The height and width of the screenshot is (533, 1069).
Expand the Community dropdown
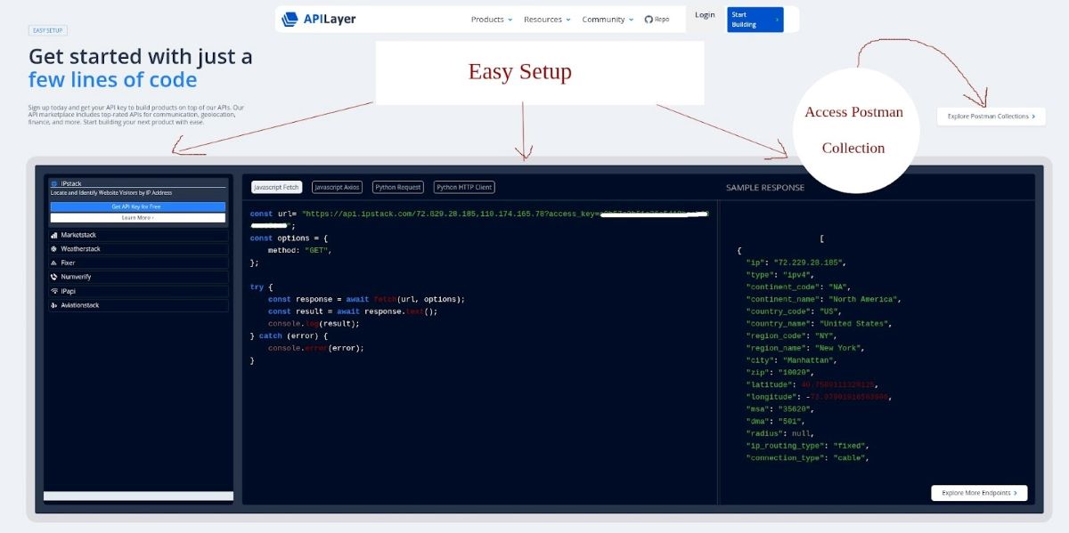click(604, 19)
